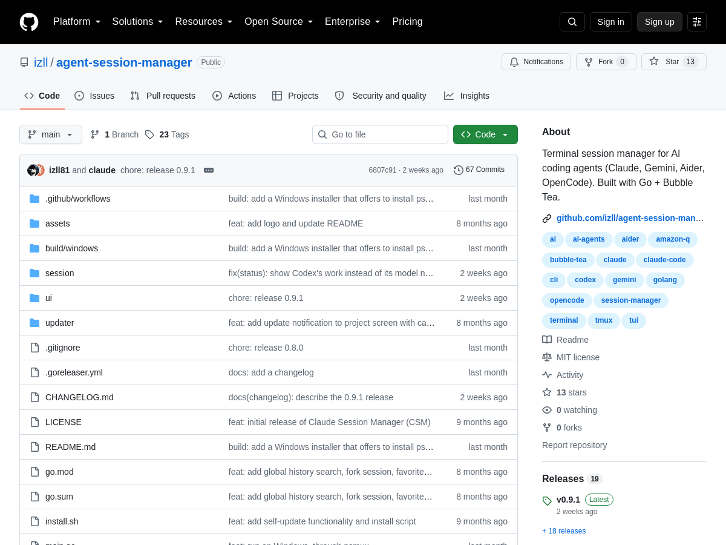Screen dimensions: 726x545
Task: Click the Sign up button
Action: point(659,22)
